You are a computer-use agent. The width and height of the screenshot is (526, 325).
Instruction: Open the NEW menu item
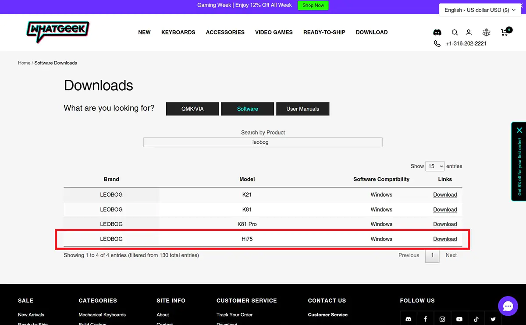[x=144, y=32]
